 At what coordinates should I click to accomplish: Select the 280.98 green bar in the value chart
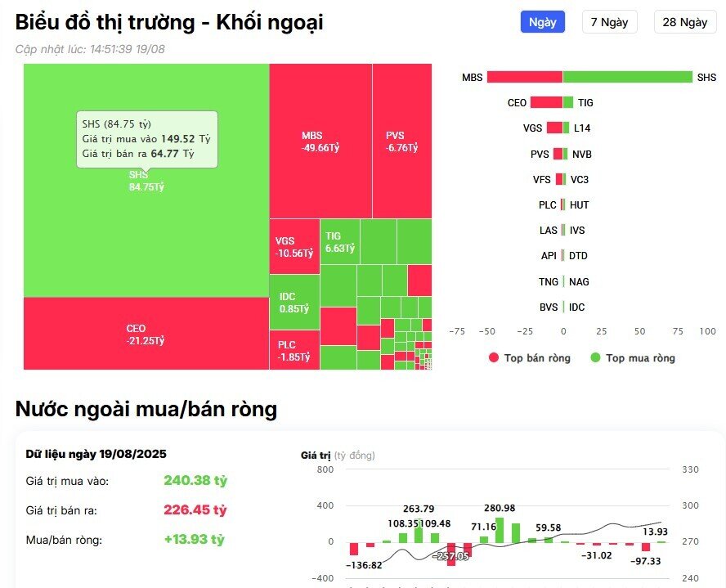(499, 532)
